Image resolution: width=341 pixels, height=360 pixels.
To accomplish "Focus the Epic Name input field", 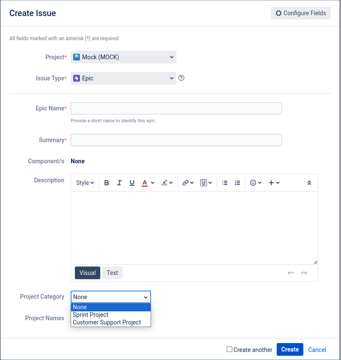I will tap(176, 108).
